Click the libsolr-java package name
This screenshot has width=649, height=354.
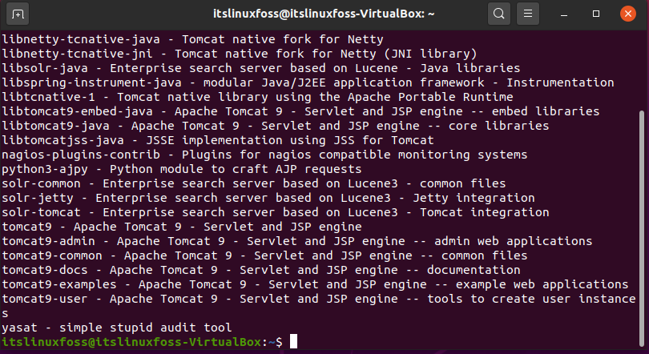click(x=45, y=68)
